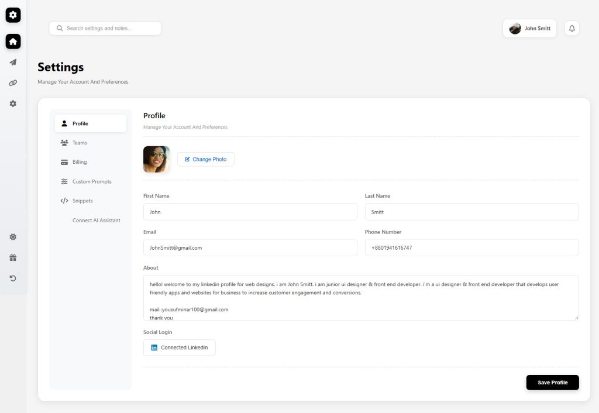599x413 pixels.
Task: Open the notifications bell
Action: (x=572, y=28)
